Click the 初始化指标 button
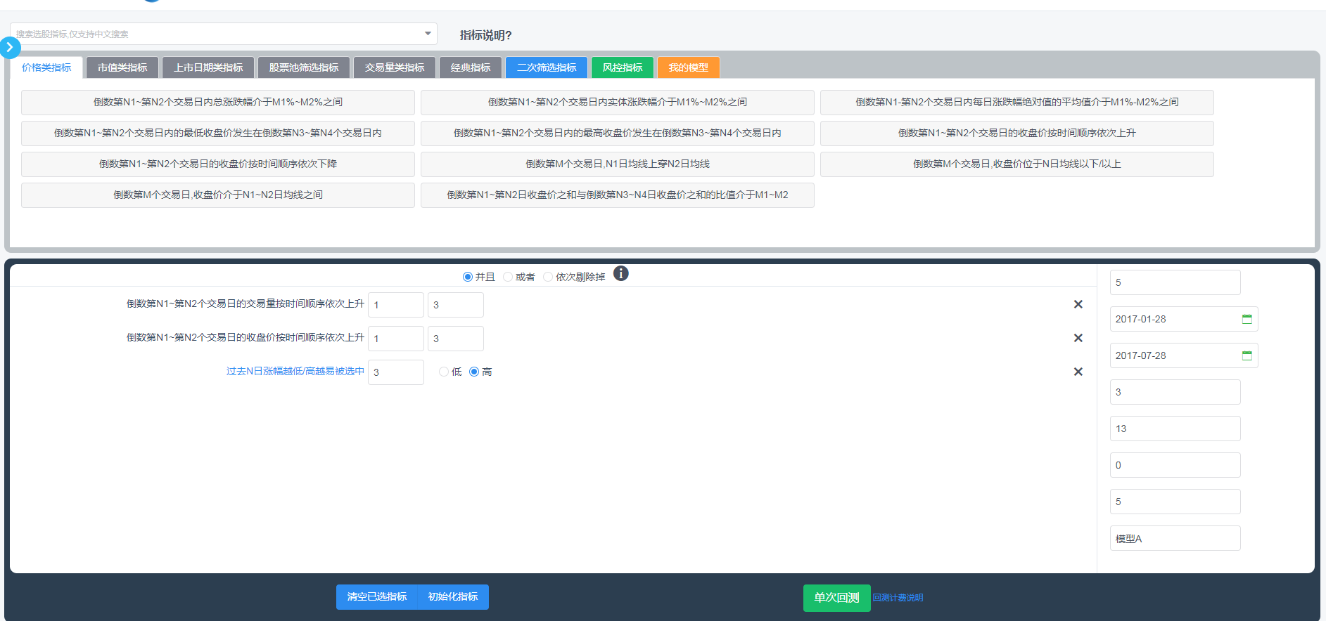 pyautogui.click(x=453, y=597)
